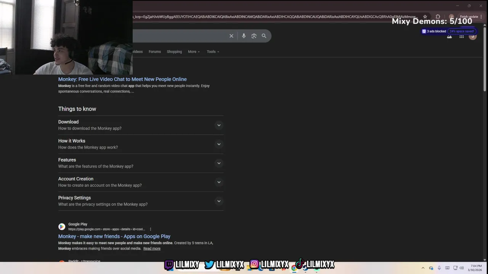Click the Chrome icon in the taskbar

(x=294, y=268)
